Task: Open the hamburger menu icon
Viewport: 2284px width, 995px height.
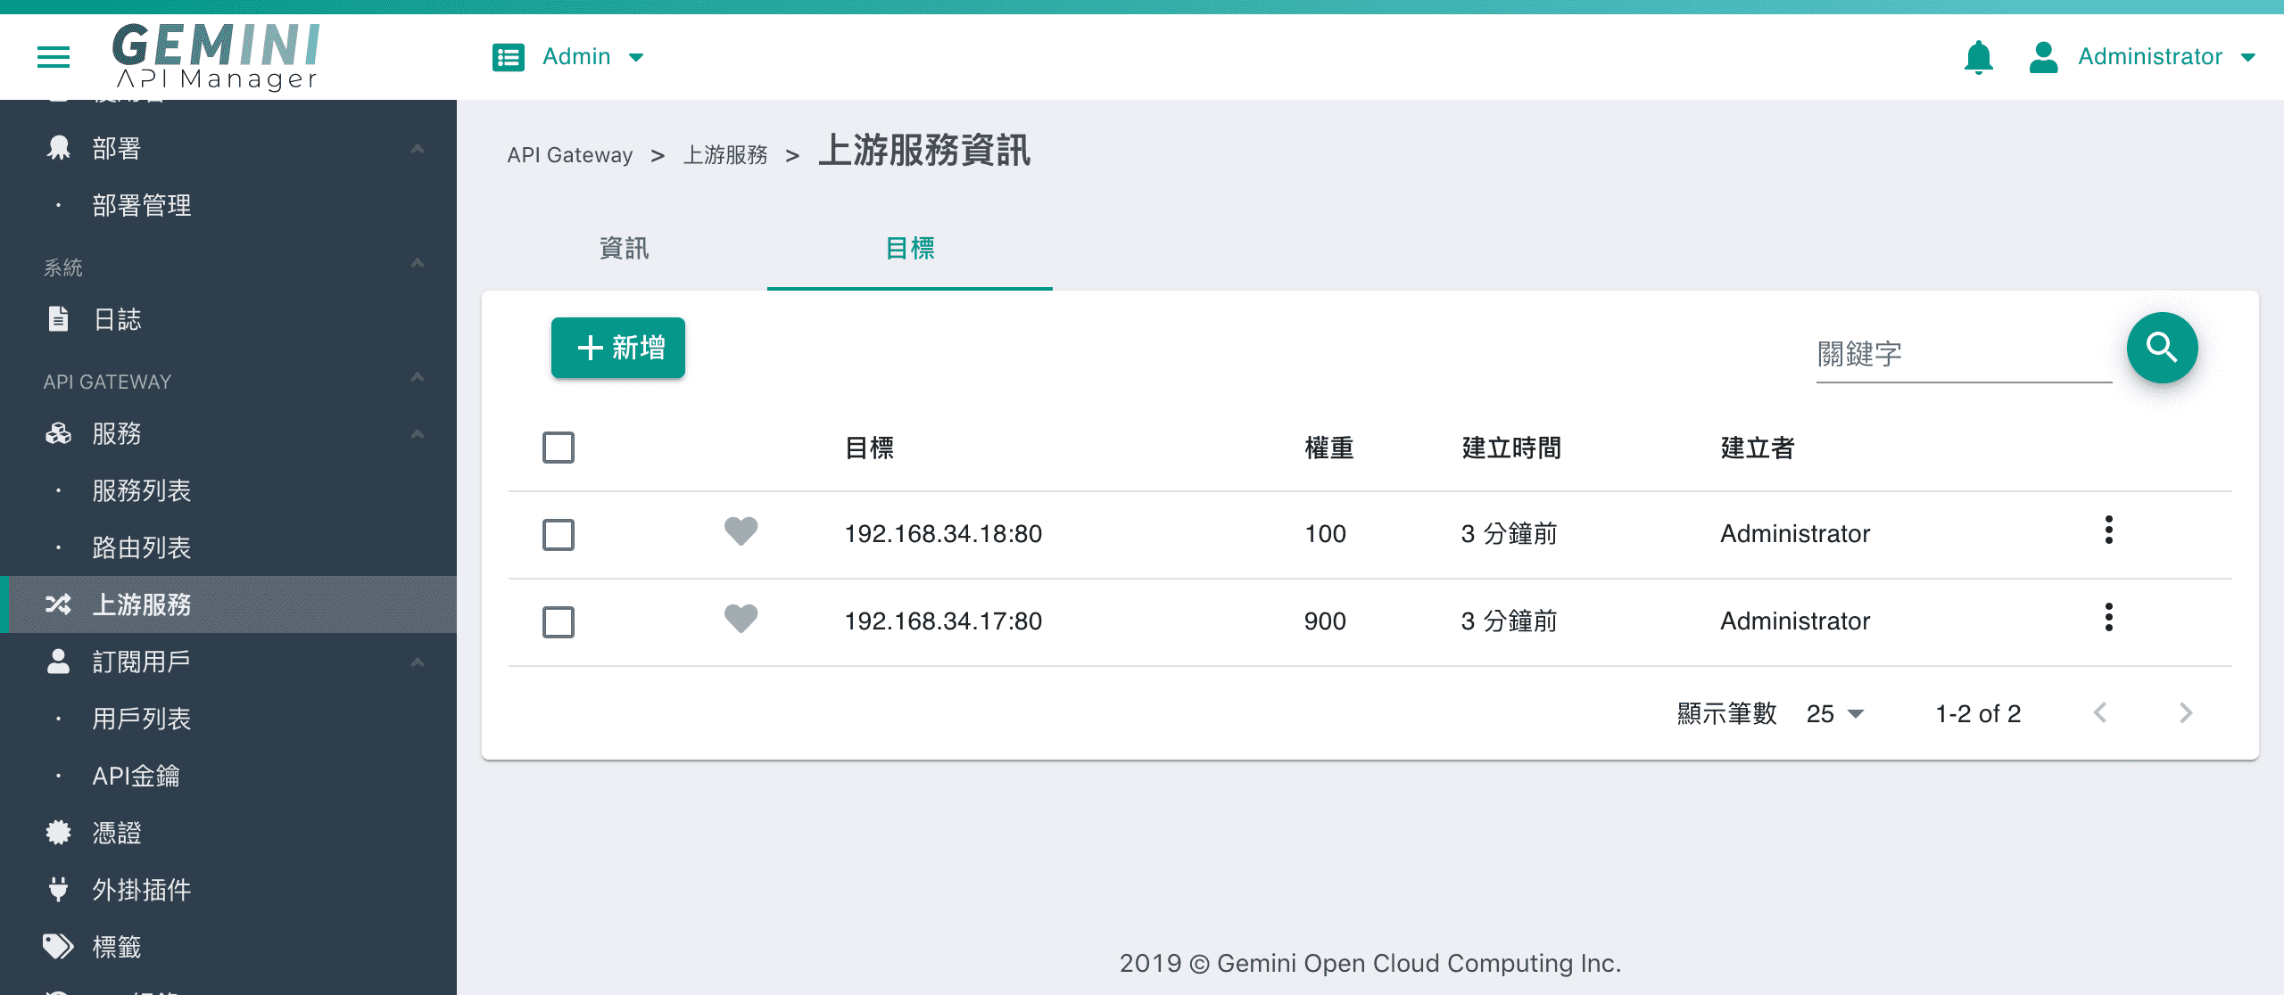Action: coord(54,57)
